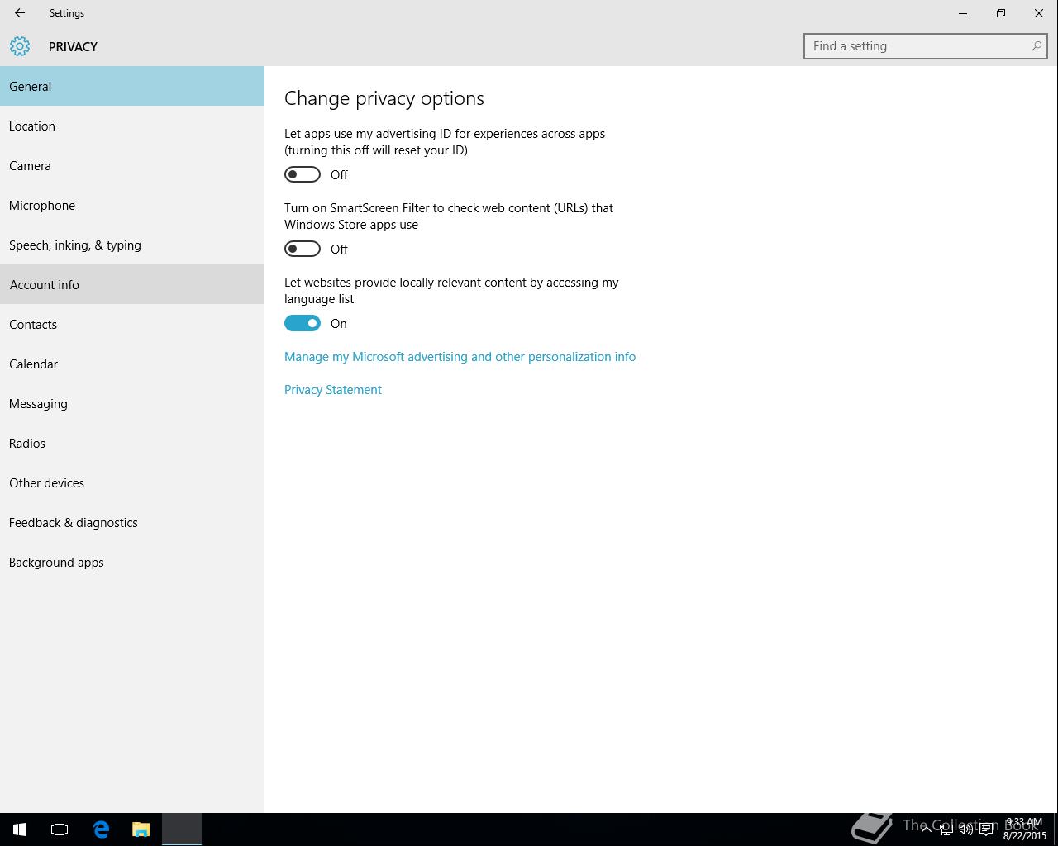
Task: Select Radios in the sidebar
Action: tap(132, 443)
